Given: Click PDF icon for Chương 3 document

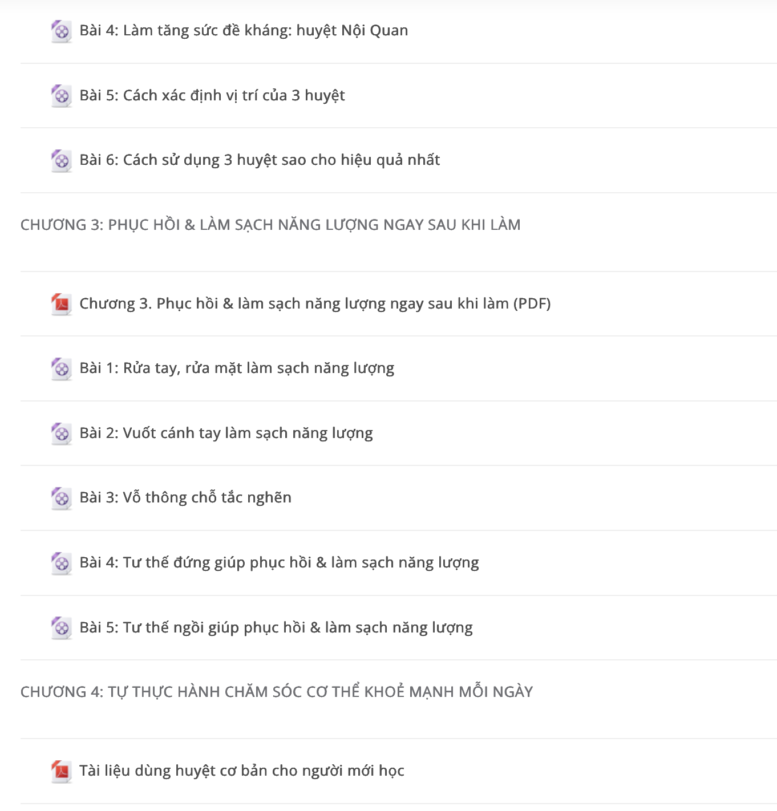Looking at the screenshot, I should pos(61,304).
